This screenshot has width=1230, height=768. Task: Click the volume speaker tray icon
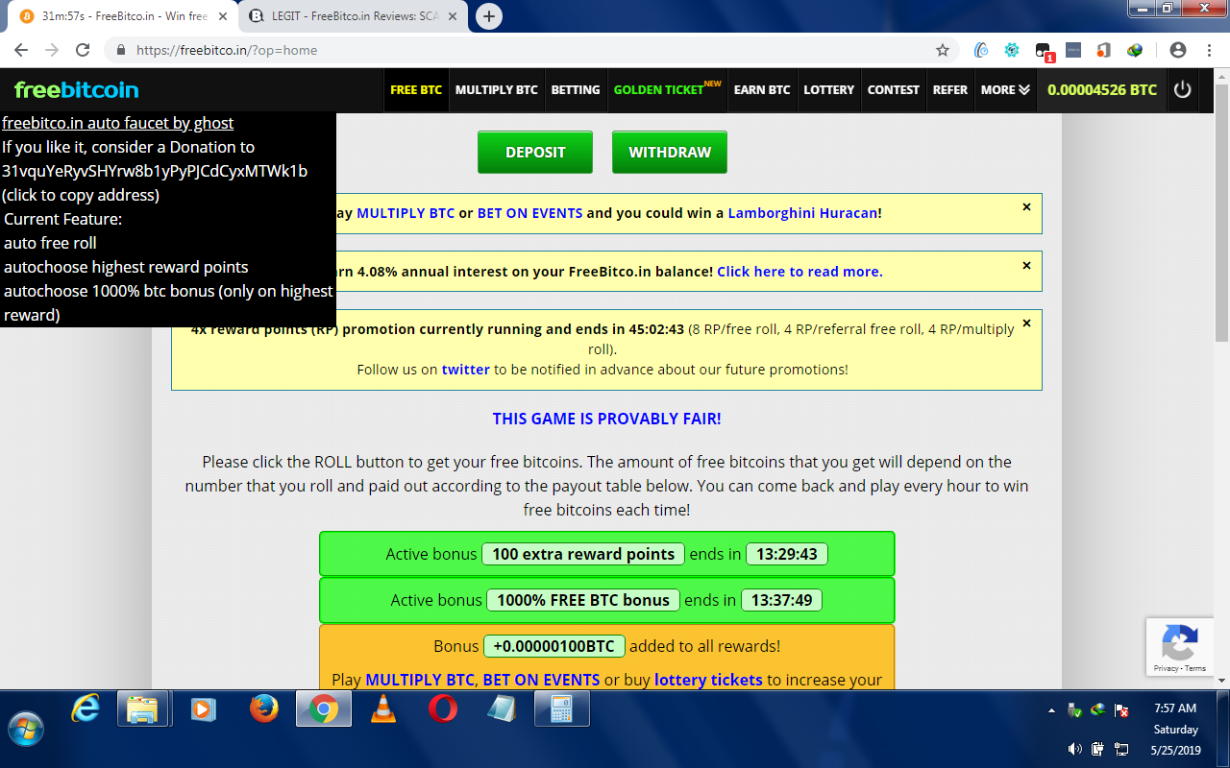1074,749
